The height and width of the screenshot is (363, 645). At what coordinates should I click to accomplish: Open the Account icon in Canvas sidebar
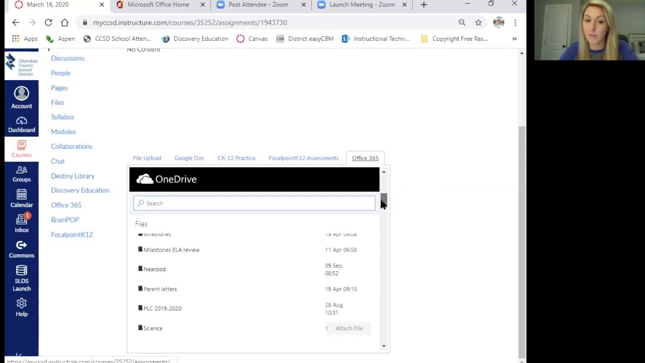coord(22,97)
